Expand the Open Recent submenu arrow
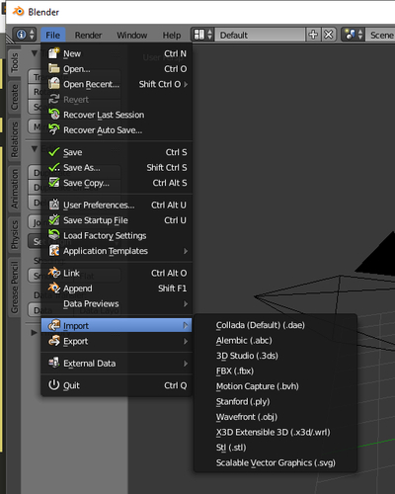395x494 pixels. 186,84
